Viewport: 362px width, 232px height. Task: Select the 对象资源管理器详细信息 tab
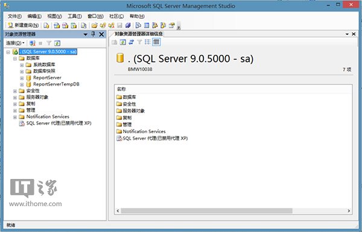pos(139,34)
